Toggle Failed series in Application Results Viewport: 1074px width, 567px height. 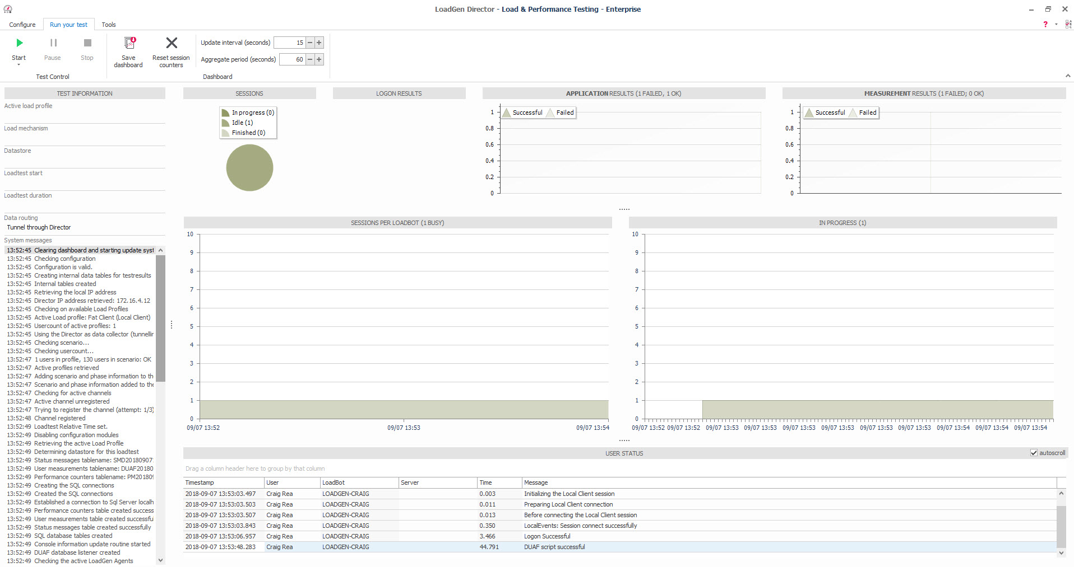tap(560, 113)
